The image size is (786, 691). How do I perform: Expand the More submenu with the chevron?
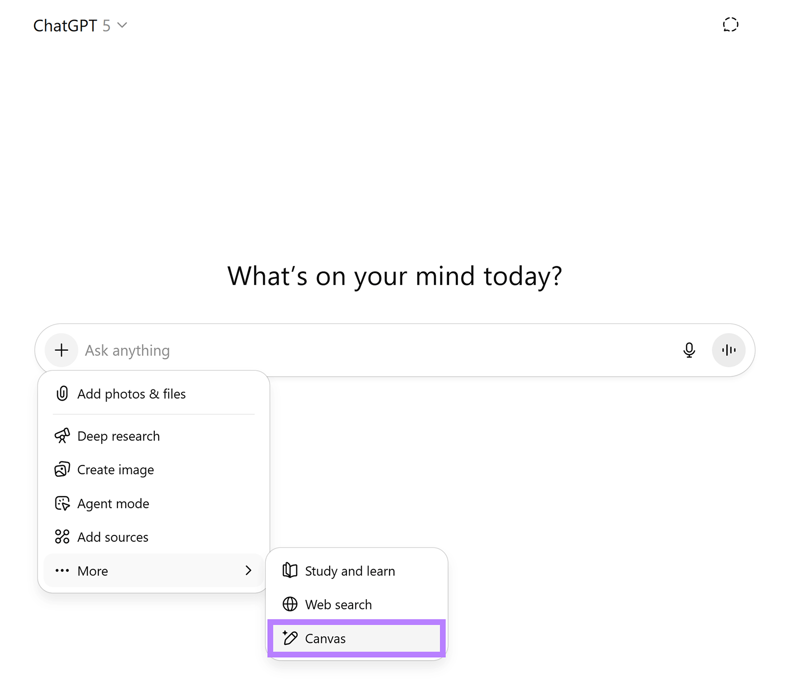click(x=249, y=571)
